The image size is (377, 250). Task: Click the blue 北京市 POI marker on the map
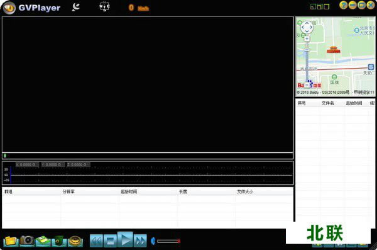(x=357, y=30)
